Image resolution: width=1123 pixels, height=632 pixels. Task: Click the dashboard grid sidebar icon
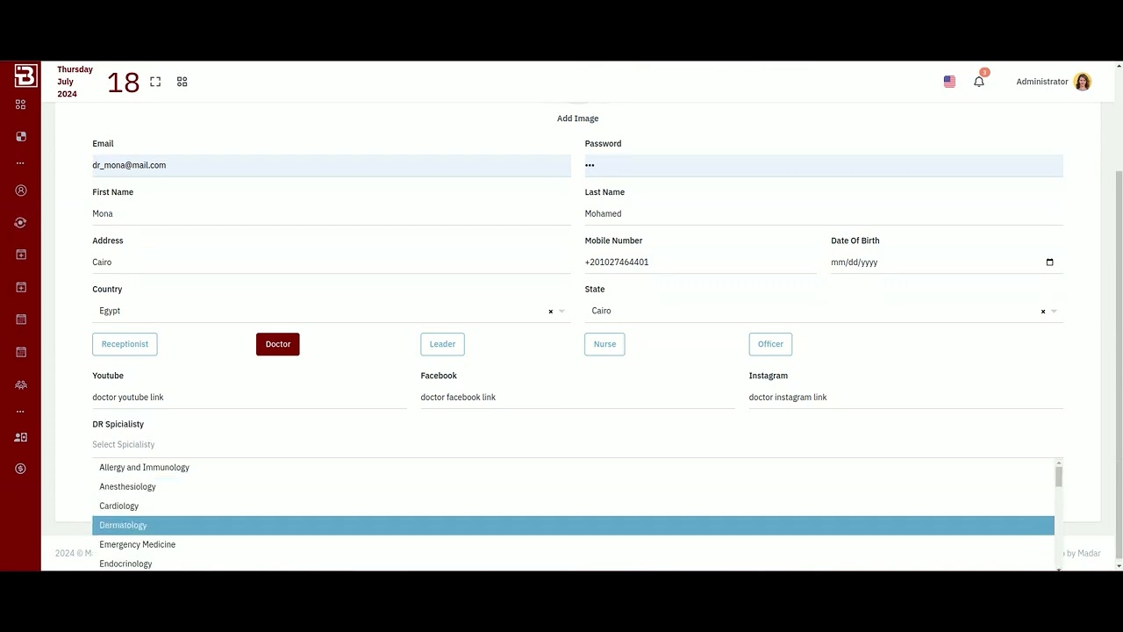(21, 104)
